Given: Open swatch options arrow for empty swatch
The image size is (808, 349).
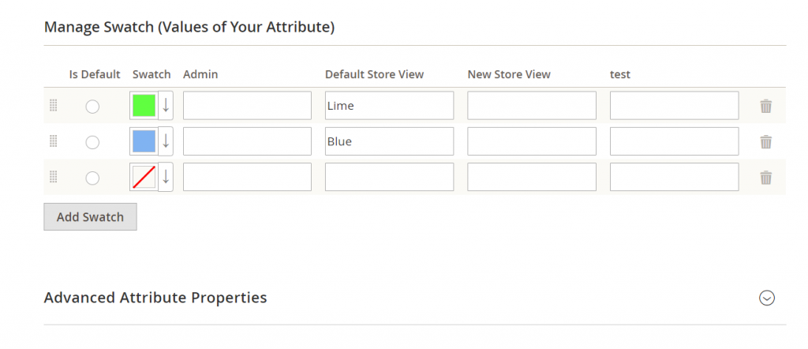Looking at the screenshot, I should pyautogui.click(x=166, y=178).
